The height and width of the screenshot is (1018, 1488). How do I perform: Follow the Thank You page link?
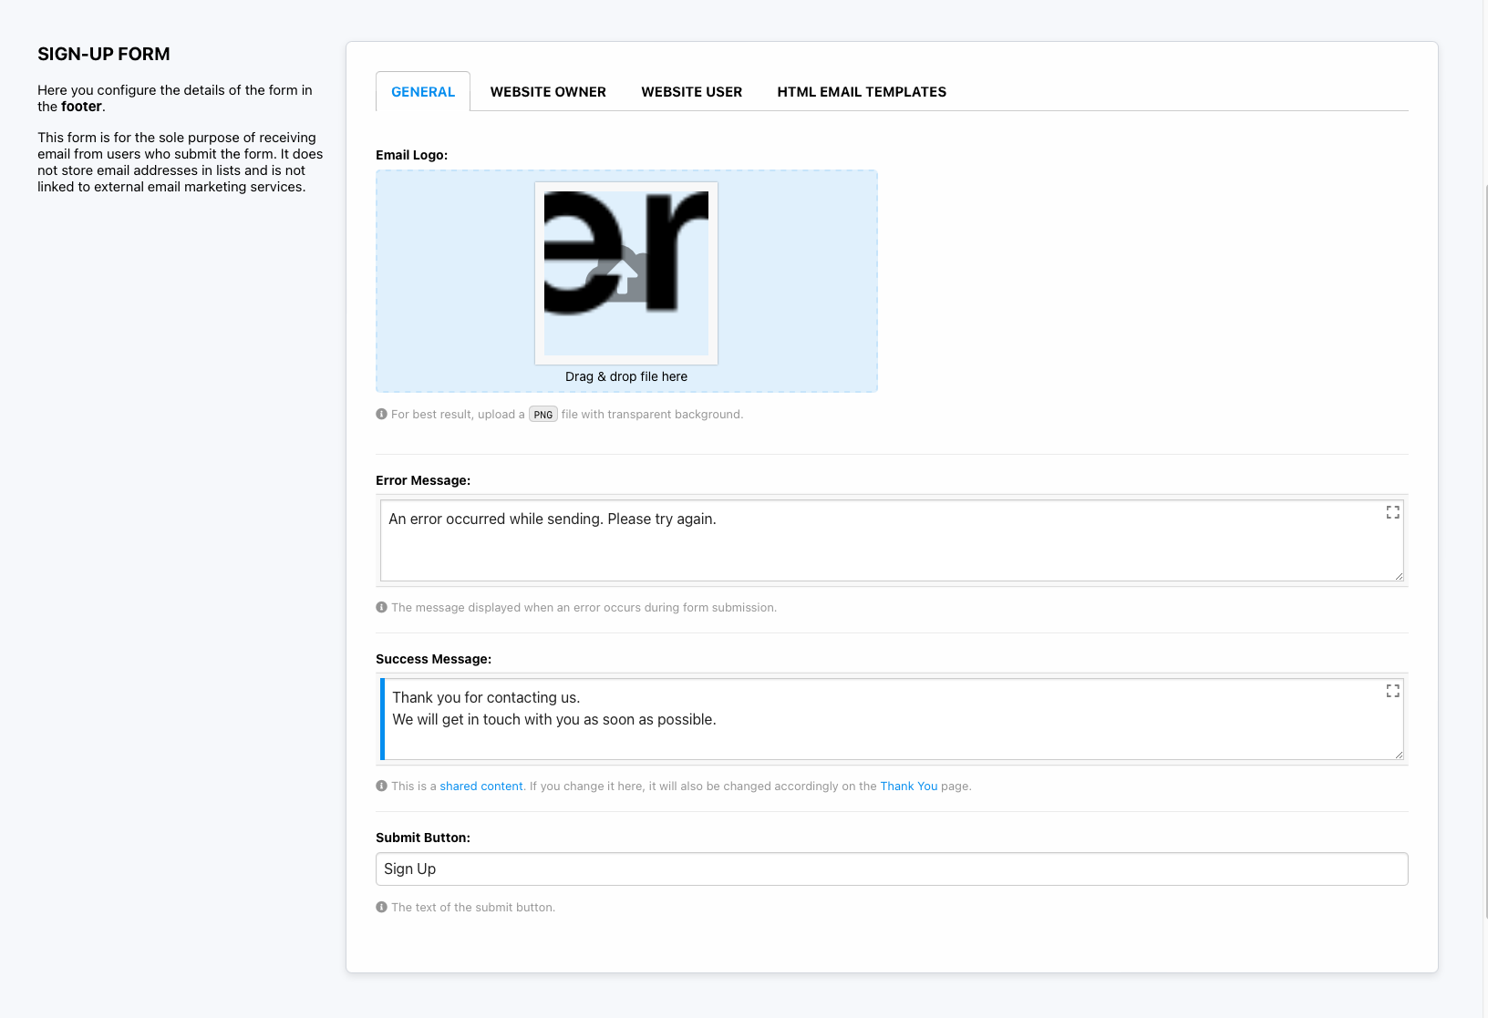point(908,787)
